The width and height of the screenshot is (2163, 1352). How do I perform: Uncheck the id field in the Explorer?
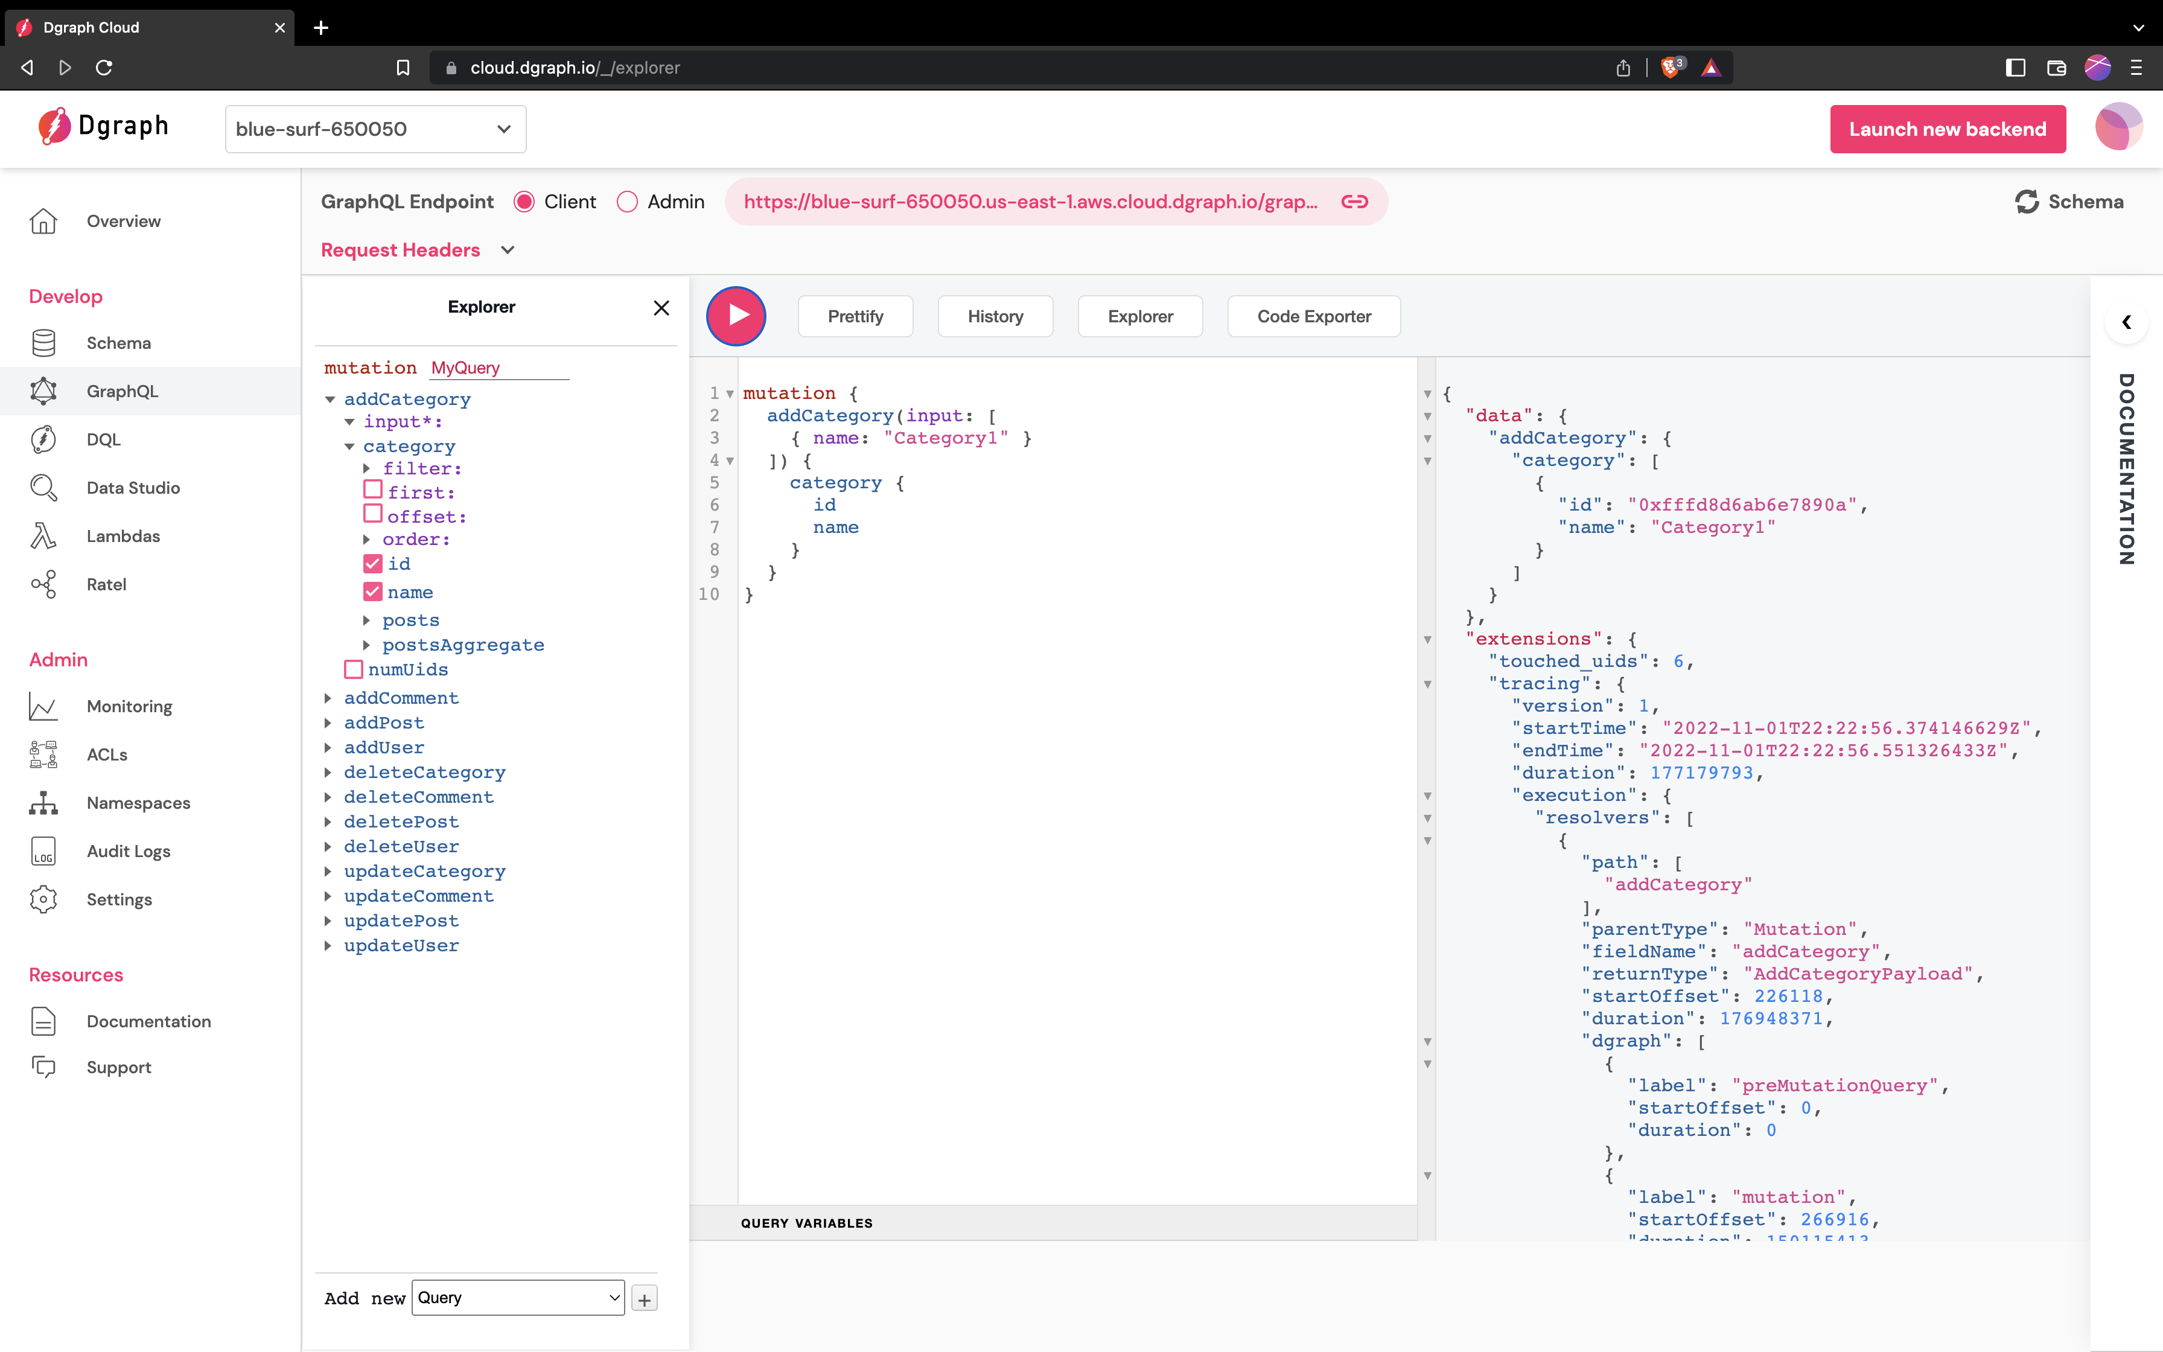(373, 563)
